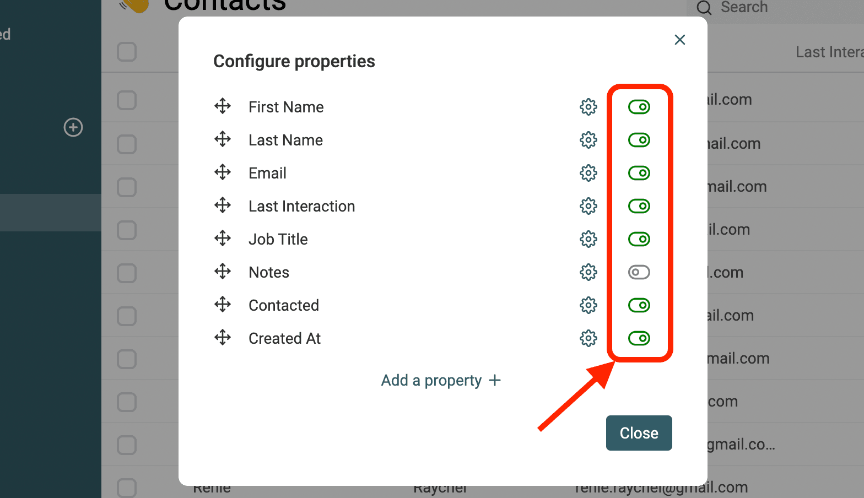The width and height of the screenshot is (864, 498).
Task: Tick the first contact row checkbox
Action: pos(127,100)
